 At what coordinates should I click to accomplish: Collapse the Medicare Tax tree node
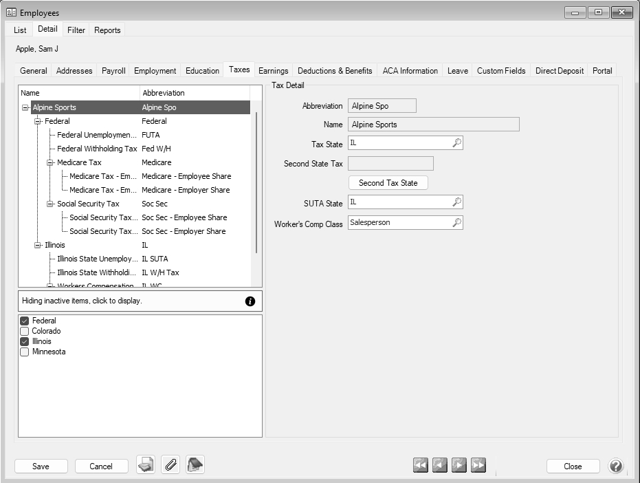(50, 163)
